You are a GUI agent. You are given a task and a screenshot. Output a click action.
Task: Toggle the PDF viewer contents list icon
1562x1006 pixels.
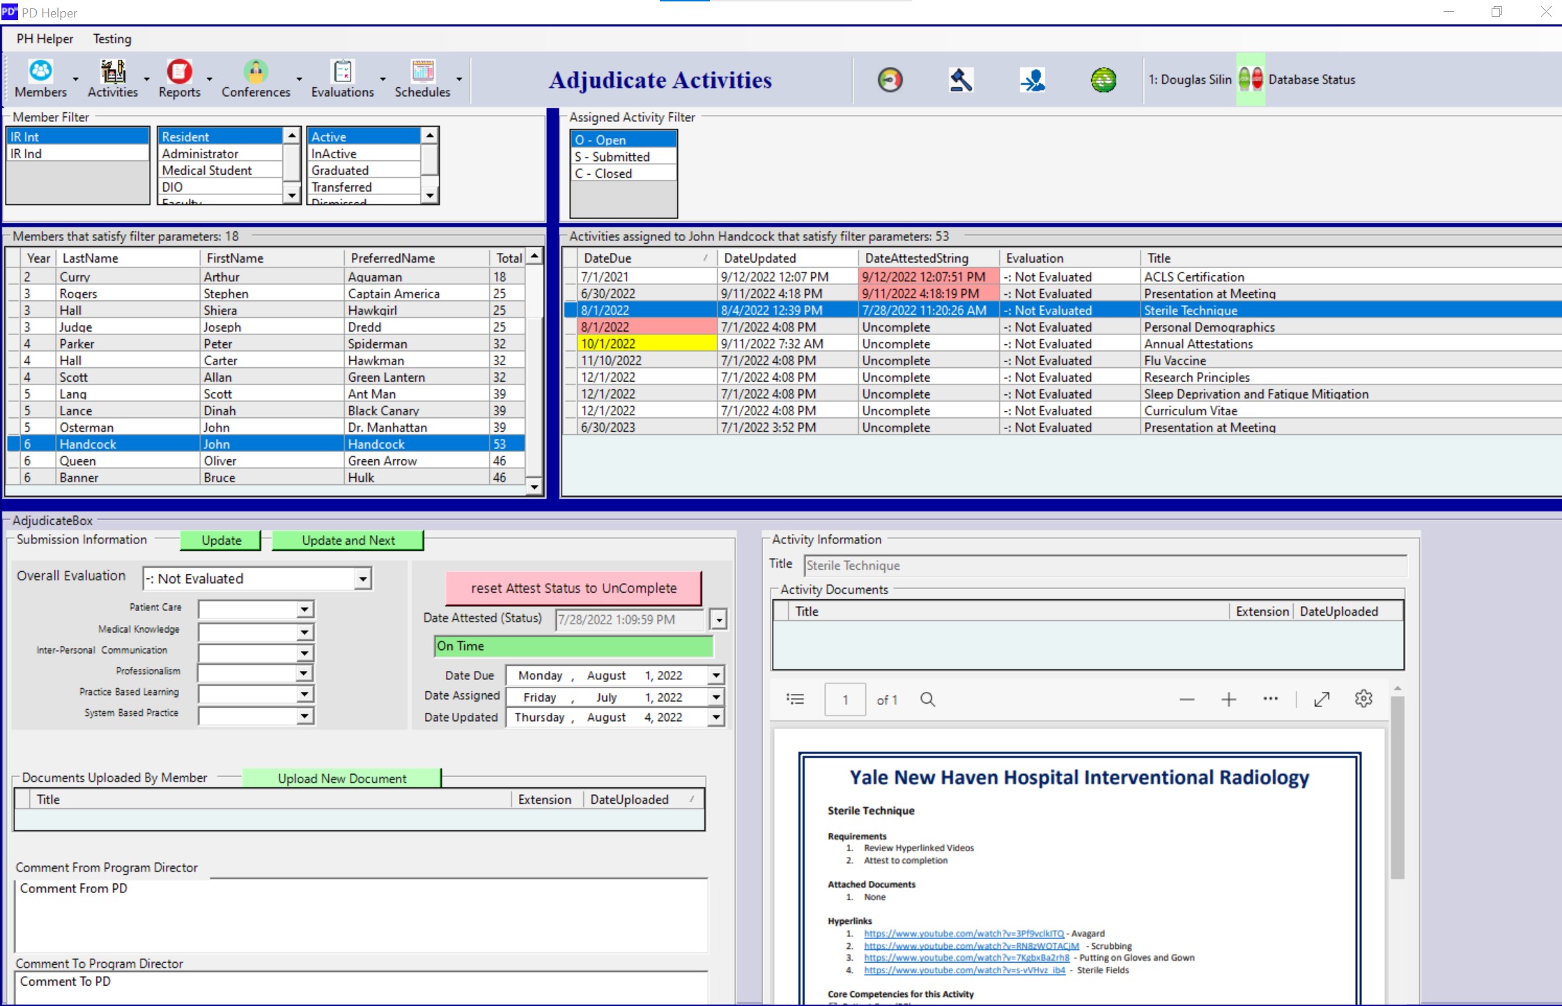click(x=795, y=699)
